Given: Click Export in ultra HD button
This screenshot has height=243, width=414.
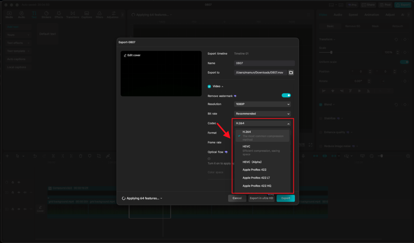Looking at the screenshot, I should 262,198.
